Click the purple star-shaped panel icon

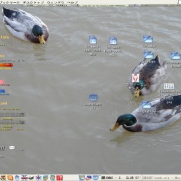tap(38, 178)
